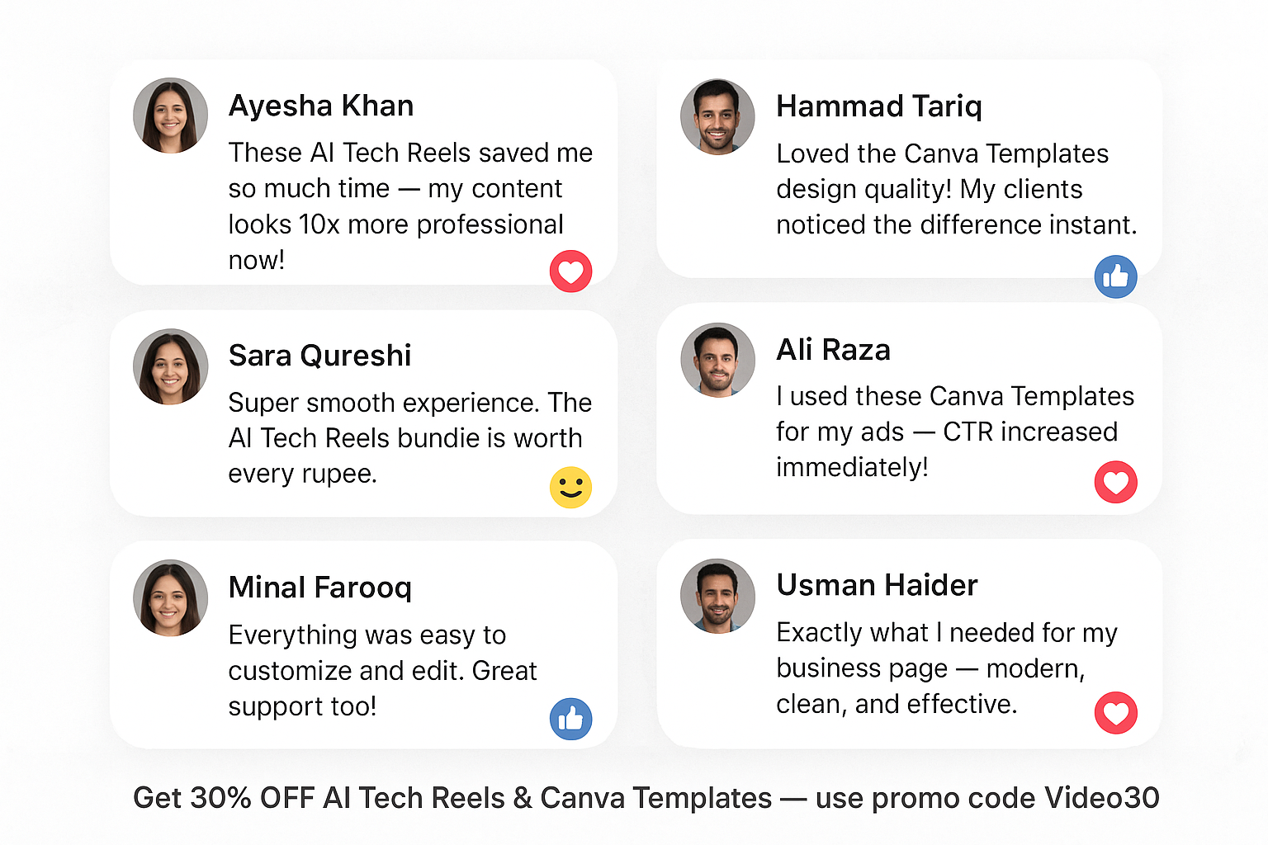Click thumbs-up icon on Hammad Tariq's review
1268x845 pixels.
pos(1115,276)
